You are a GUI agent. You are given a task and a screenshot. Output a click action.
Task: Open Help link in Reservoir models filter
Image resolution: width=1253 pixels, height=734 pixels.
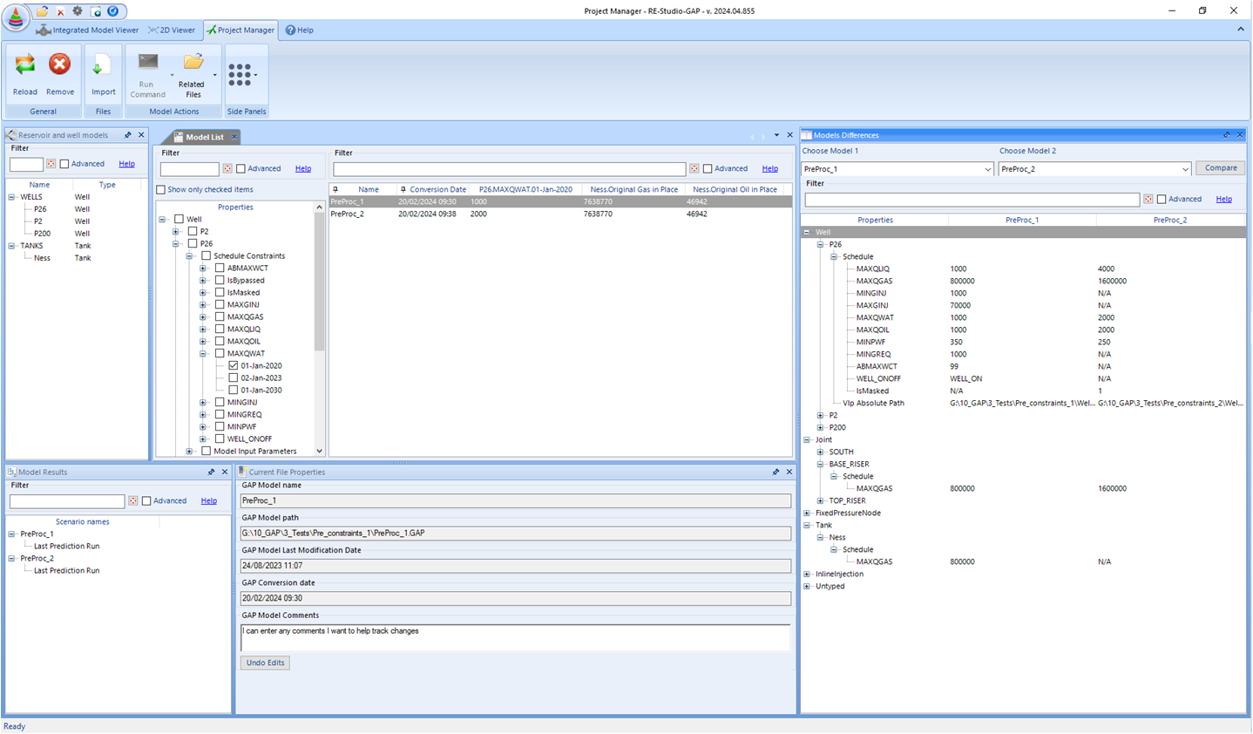click(126, 164)
